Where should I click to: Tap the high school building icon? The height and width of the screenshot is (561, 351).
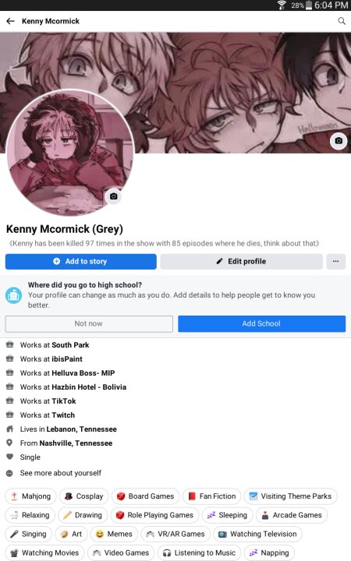pyautogui.click(x=13, y=295)
